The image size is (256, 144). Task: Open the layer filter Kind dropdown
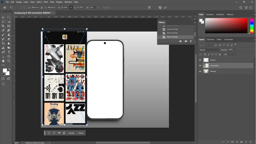tap(206, 45)
